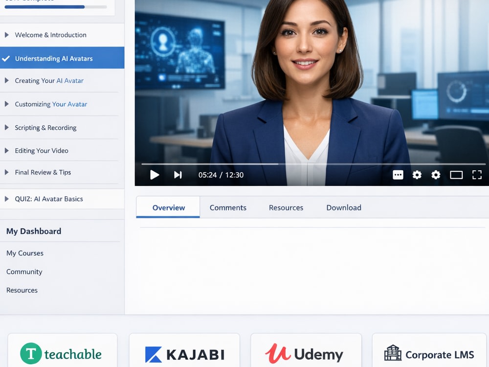Open the captions icon in player
Viewport: 489px width, 367px height.
click(x=398, y=175)
